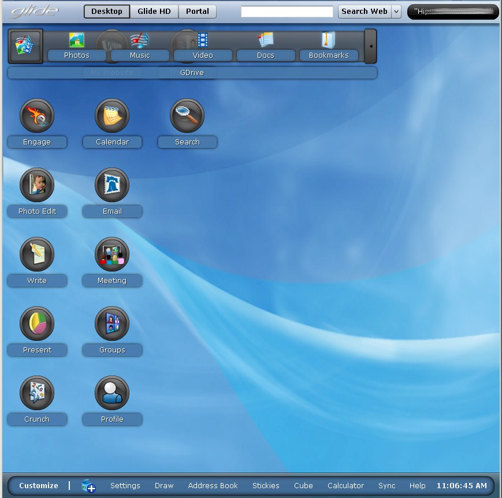Open Address Book from the bottom bar

(213, 485)
